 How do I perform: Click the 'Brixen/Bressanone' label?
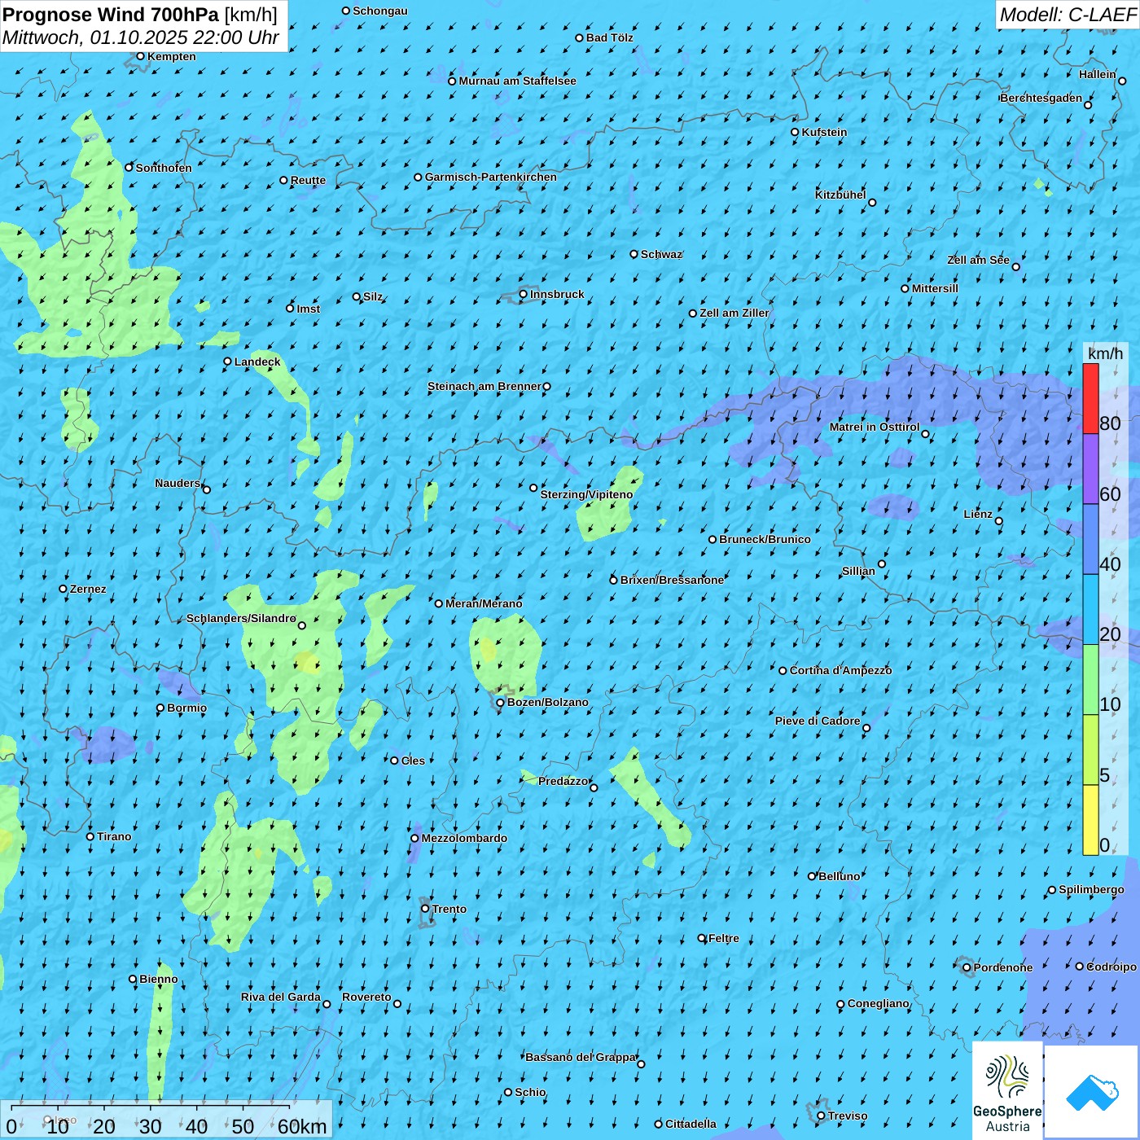point(672,580)
